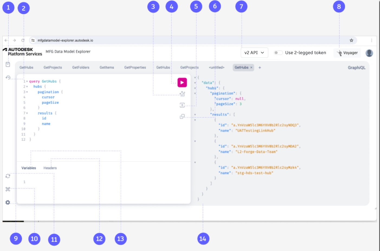Click the name field on query line 9

point(46,124)
